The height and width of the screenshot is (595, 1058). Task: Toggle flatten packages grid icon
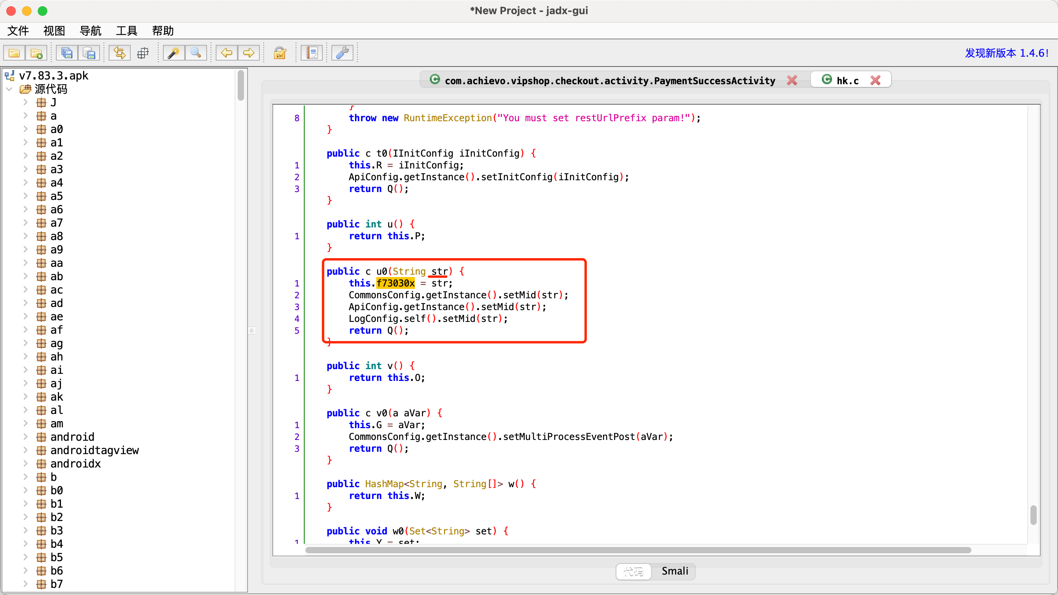tap(142, 53)
